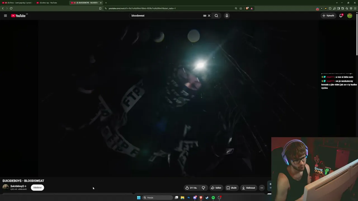The width and height of the screenshot is (358, 201).
Task: Open the Windows Start menu
Action: [x=139, y=198]
